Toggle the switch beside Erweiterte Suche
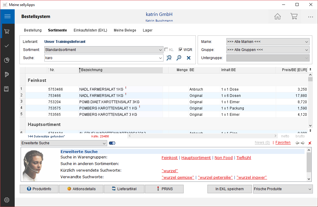Image resolution: width=318 pixels, height=207 pixels. 112,143
